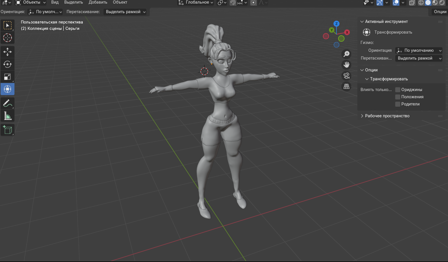Enable the Ориджины checkbox
448x262 pixels.
point(398,90)
